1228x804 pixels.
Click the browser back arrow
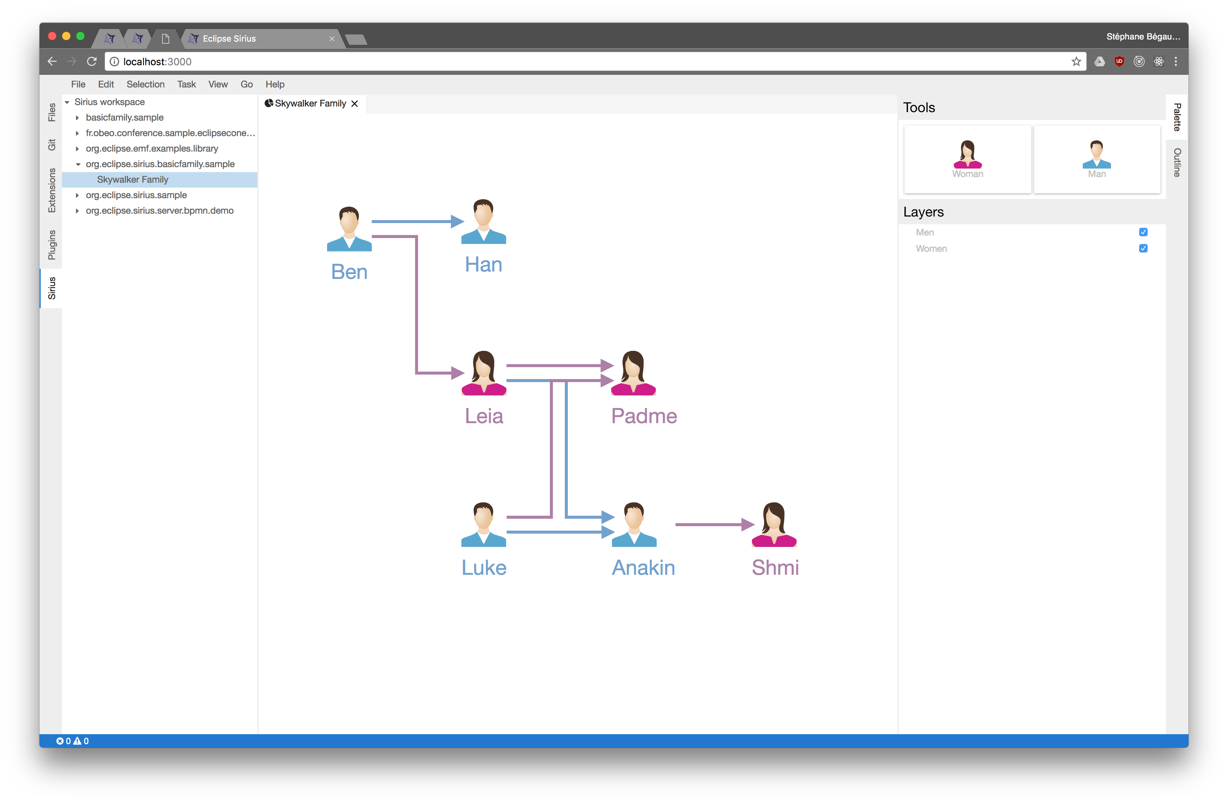coord(52,61)
